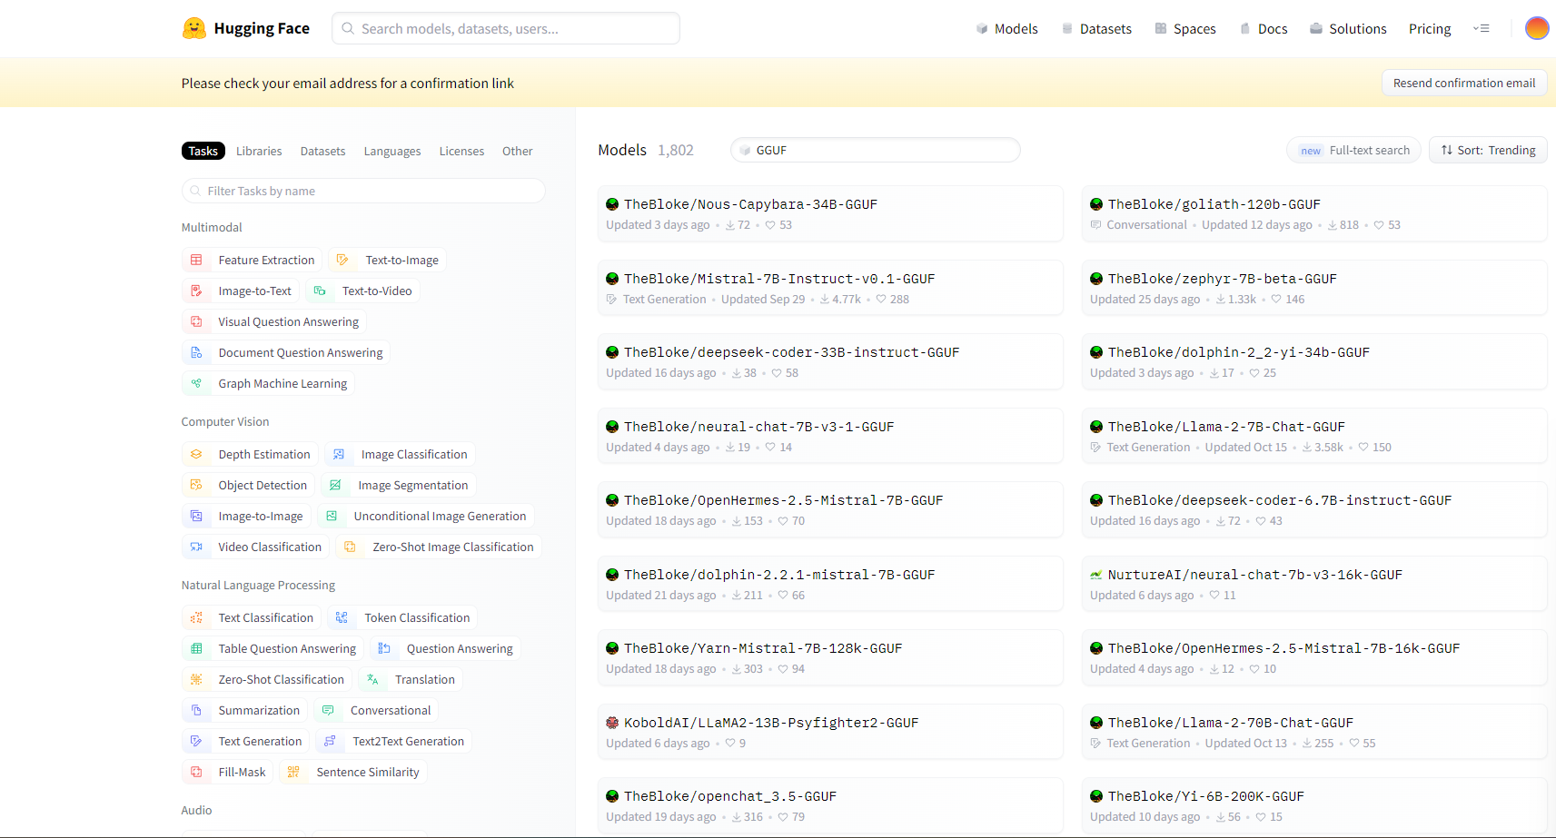Filter by Question Answering task

(x=445, y=648)
